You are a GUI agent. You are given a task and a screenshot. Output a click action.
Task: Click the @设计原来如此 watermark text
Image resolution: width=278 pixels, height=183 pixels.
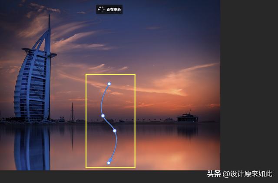coord(248,174)
